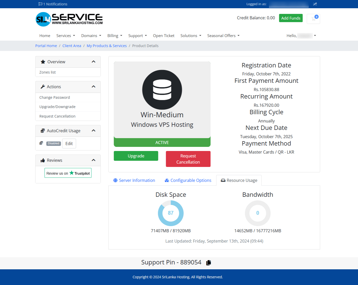Click the green ACTIVE status bar
This screenshot has width=358, height=285.
[162, 142]
